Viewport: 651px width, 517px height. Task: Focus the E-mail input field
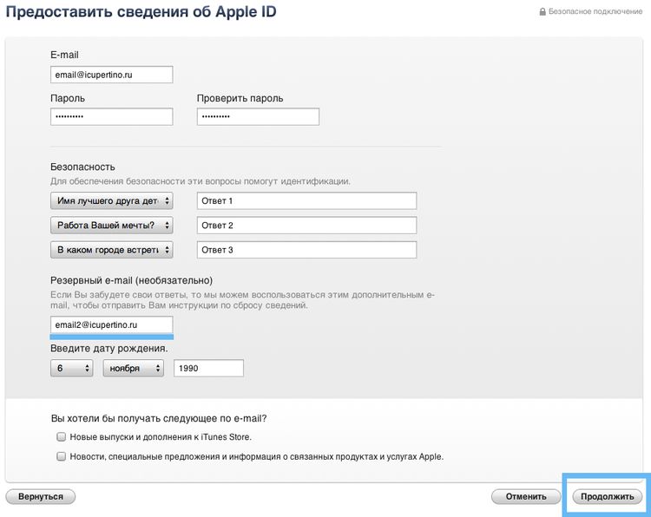point(112,75)
